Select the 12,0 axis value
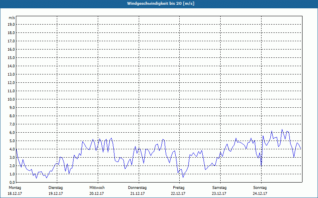 click(11, 83)
